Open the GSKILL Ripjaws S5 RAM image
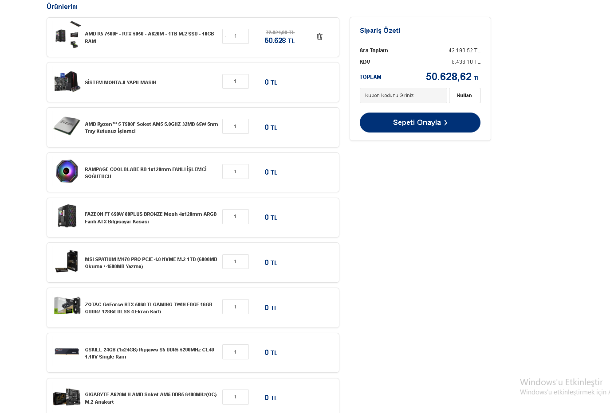 point(67,351)
